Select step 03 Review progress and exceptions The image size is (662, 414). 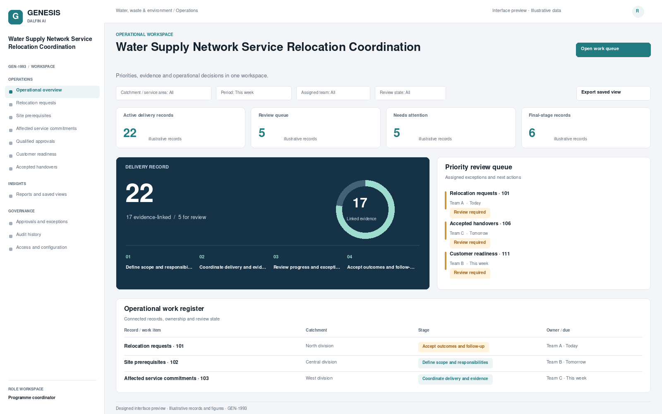click(307, 262)
